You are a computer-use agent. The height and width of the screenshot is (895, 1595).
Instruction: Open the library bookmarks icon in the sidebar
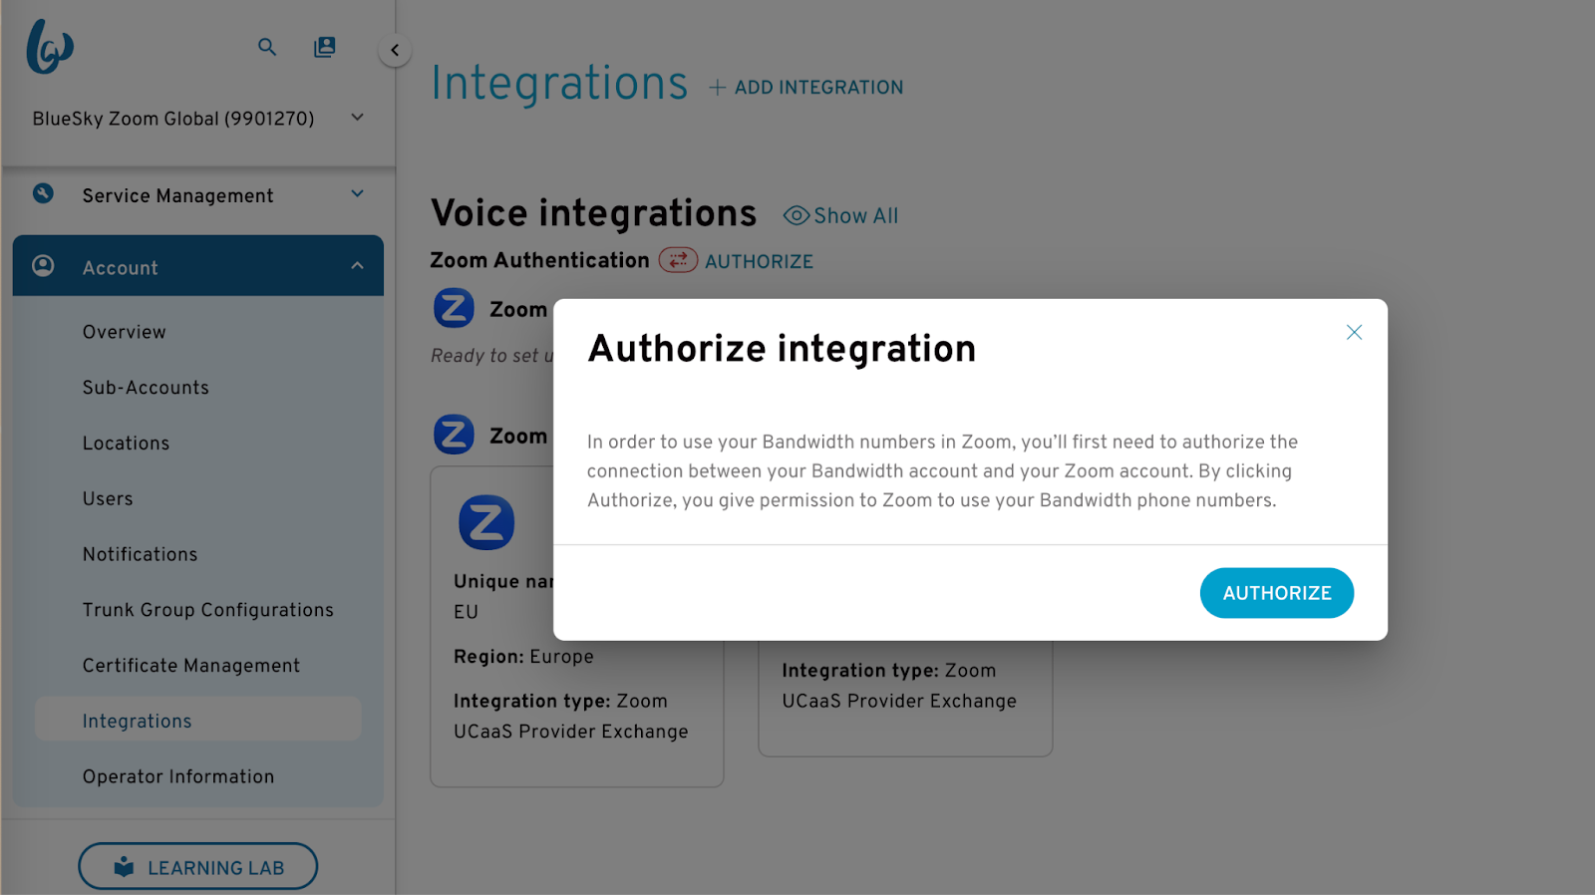325,47
